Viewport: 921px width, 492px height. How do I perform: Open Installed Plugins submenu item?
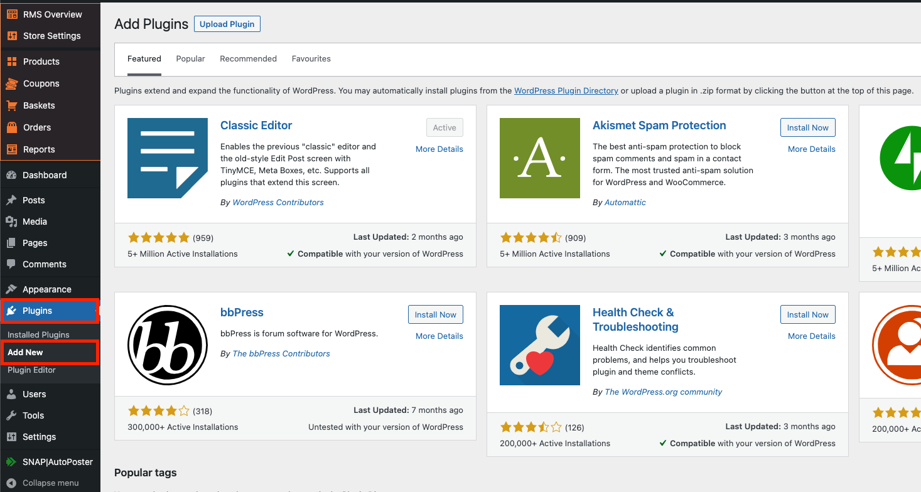tap(38, 334)
